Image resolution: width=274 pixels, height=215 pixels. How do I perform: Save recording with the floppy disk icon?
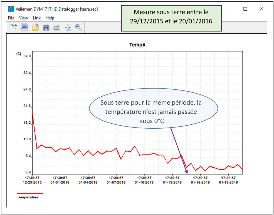46,27
